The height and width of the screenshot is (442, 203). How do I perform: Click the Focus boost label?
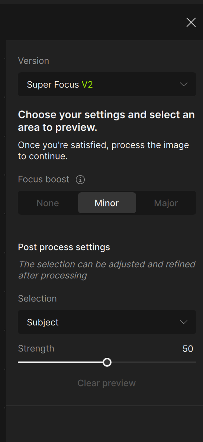pyautogui.click(x=43, y=179)
